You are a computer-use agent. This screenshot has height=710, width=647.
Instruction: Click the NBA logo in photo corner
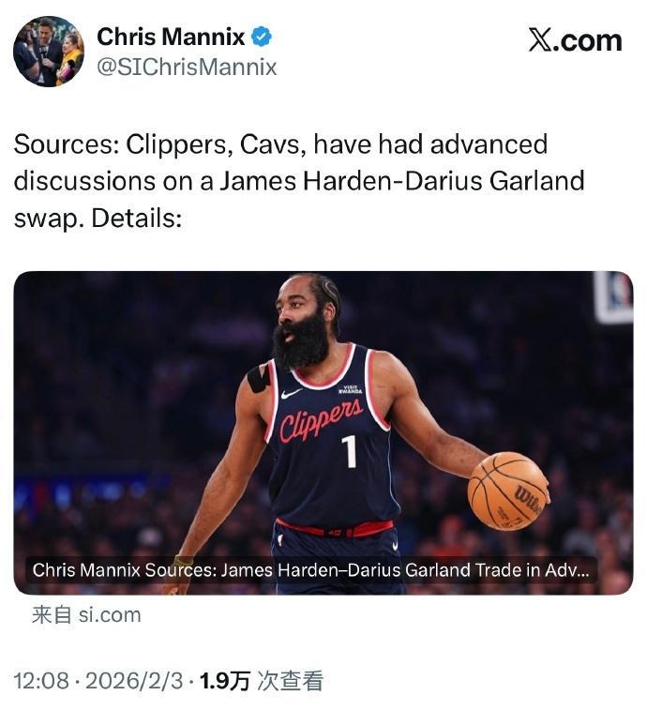[x=614, y=297]
